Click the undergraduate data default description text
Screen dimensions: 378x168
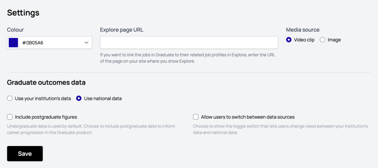[91, 129]
